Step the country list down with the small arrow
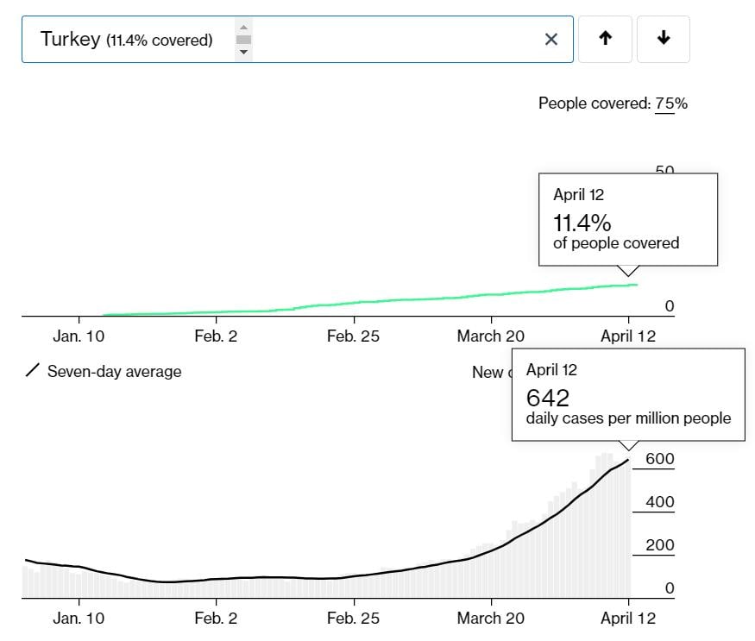Viewport: 755px width, 641px height. pyautogui.click(x=243, y=52)
